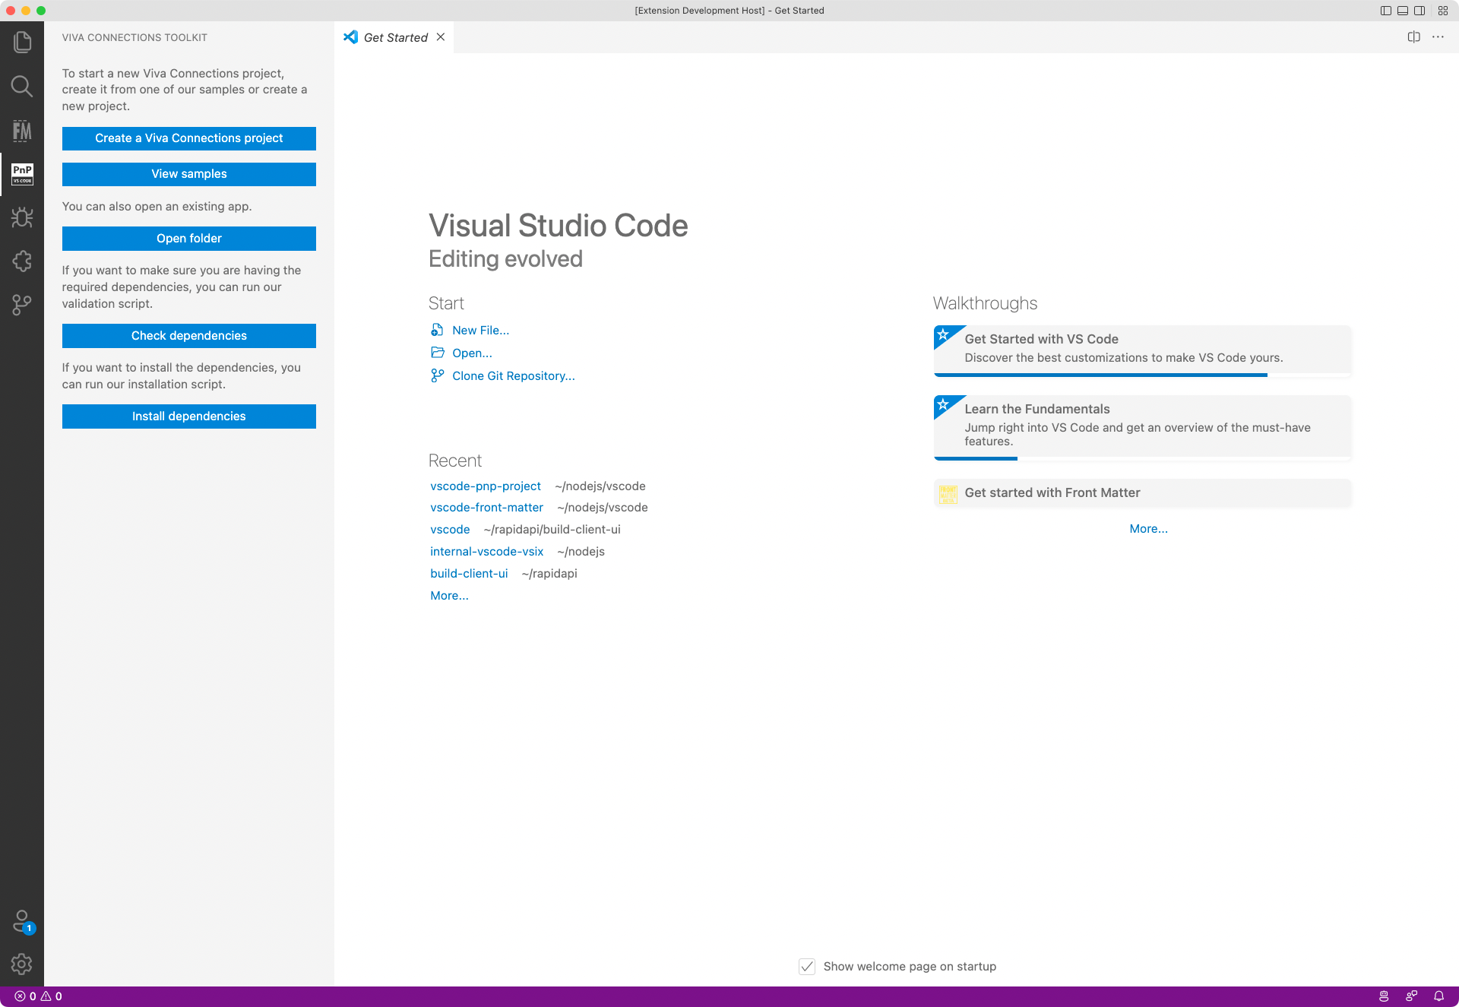Click the Viva Connections Toolkit icon
1459x1007 pixels.
(x=22, y=174)
